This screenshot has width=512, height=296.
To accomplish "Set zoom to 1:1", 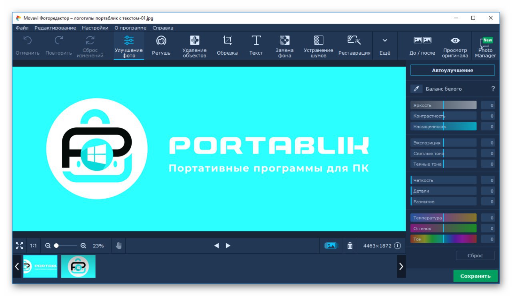I will click(34, 246).
